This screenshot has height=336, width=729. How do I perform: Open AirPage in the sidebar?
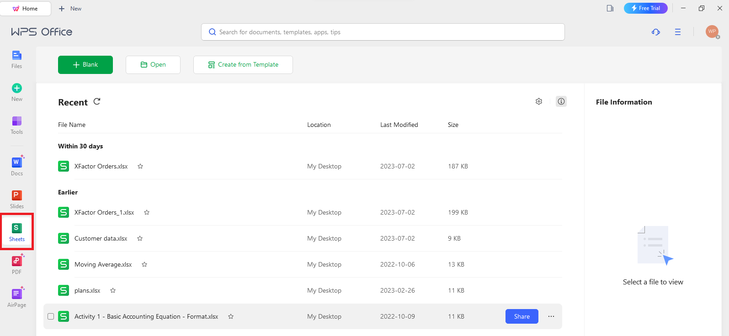[16, 298]
